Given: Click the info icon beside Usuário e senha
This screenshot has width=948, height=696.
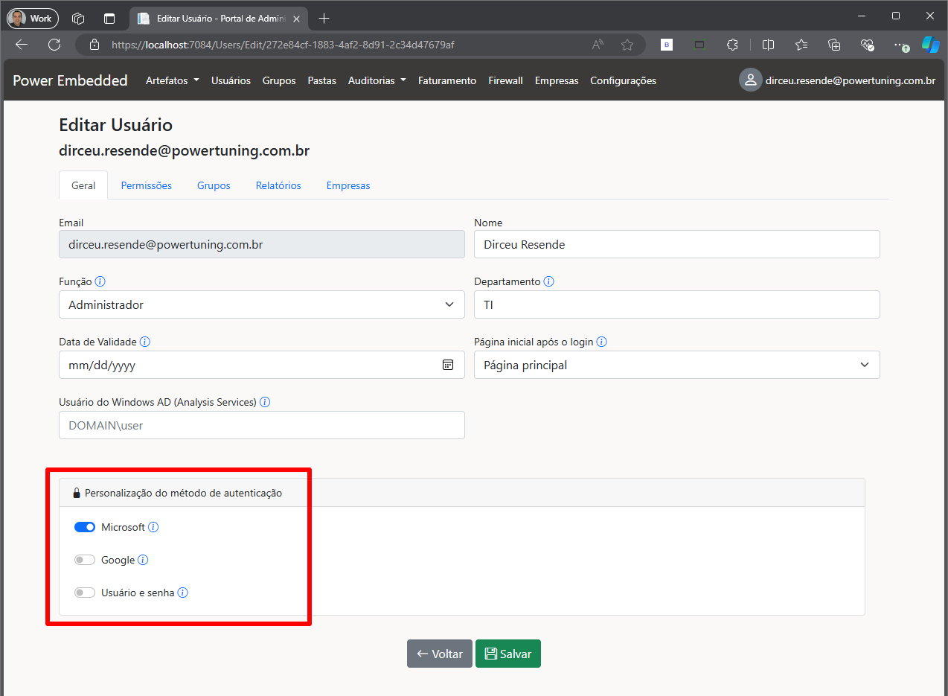Looking at the screenshot, I should tap(182, 593).
